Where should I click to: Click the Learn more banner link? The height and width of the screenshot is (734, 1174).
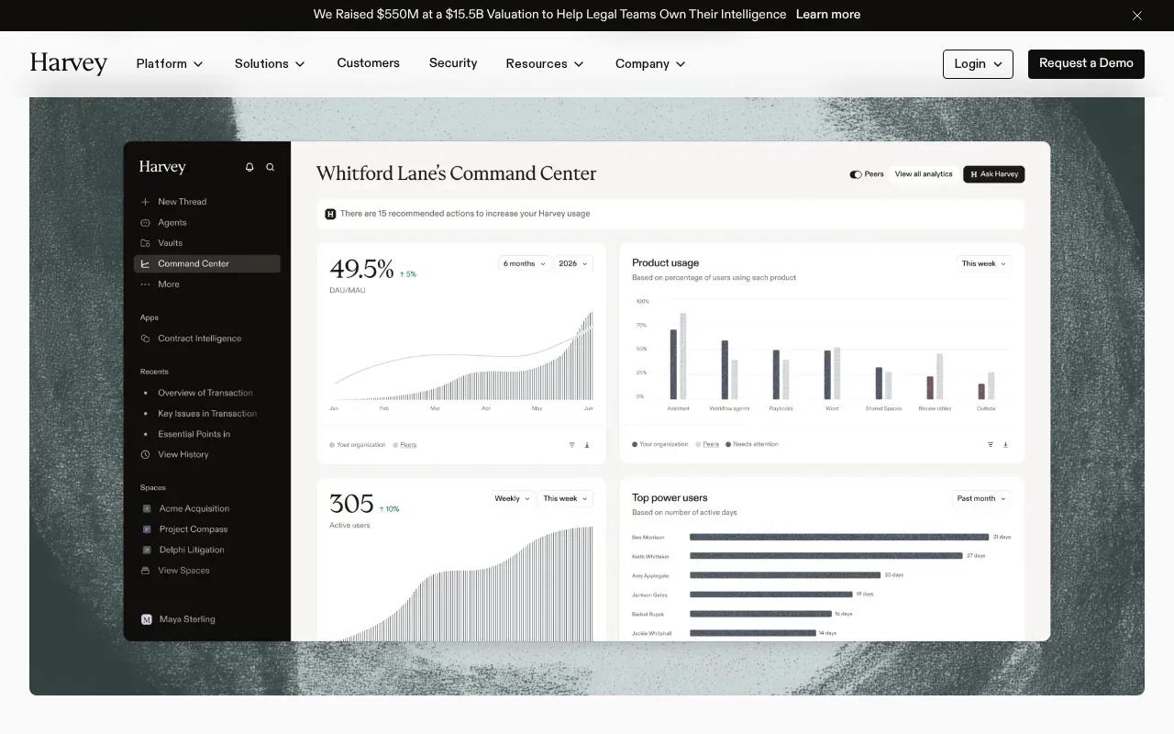click(828, 15)
